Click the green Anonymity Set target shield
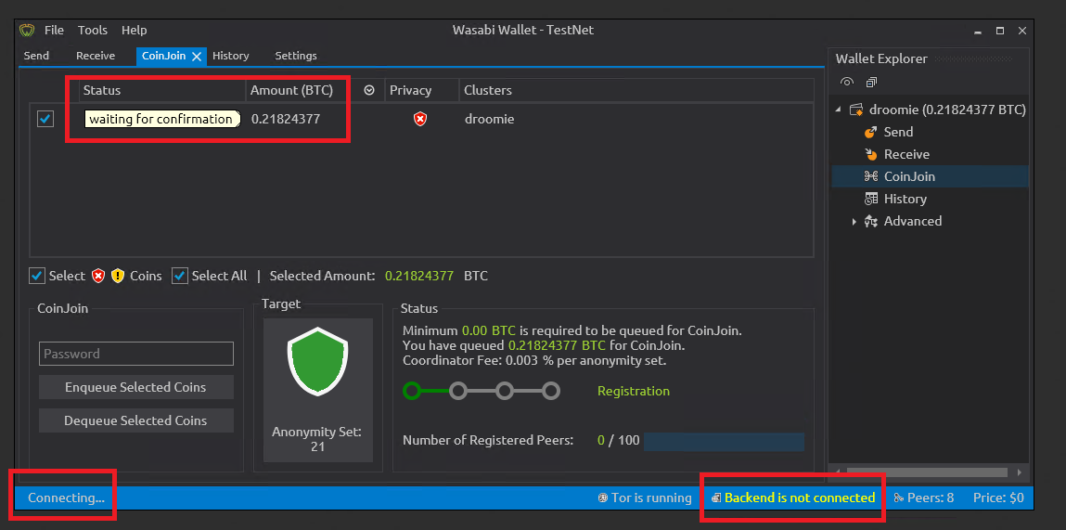This screenshot has width=1066, height=530. click(x=318, y=361)
